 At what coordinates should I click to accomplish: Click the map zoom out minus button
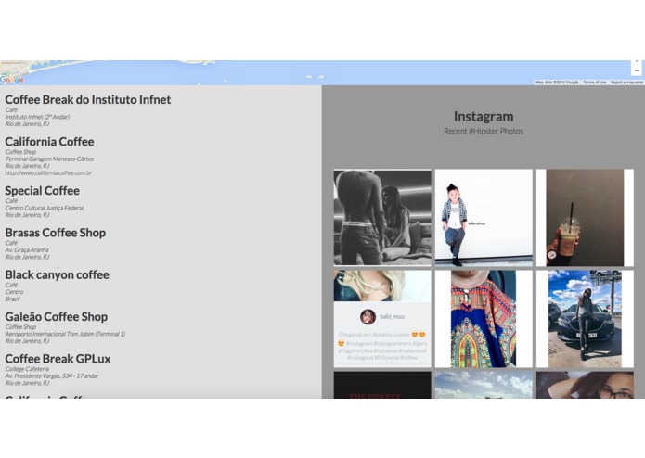point(636,70)
